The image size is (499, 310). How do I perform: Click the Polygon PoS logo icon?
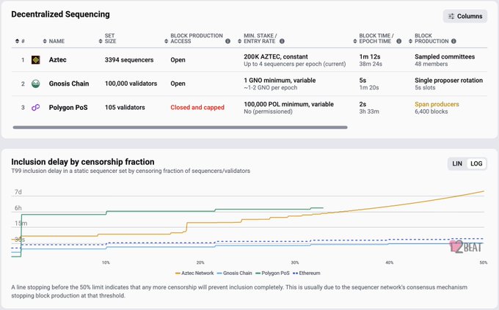coord(36,108)
